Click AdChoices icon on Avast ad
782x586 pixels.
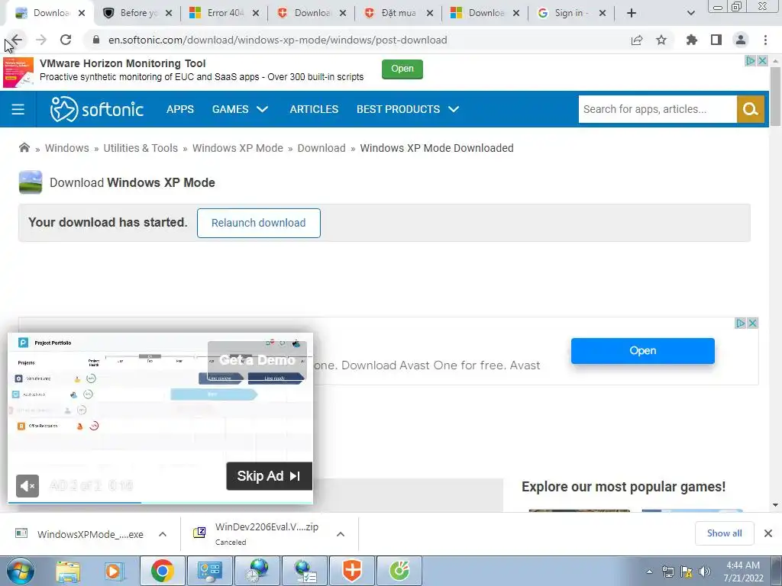point(741,323)
